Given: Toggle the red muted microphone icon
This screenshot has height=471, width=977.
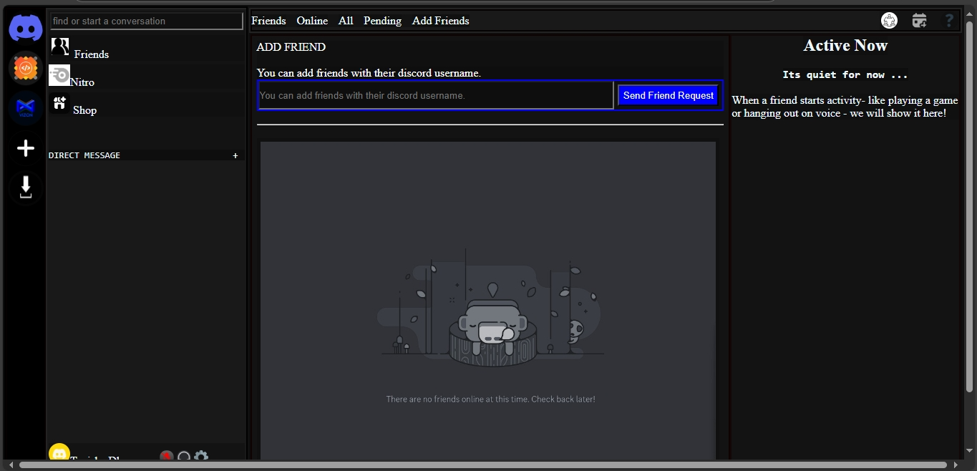Looking at the screenshot, I should [167, 456].
